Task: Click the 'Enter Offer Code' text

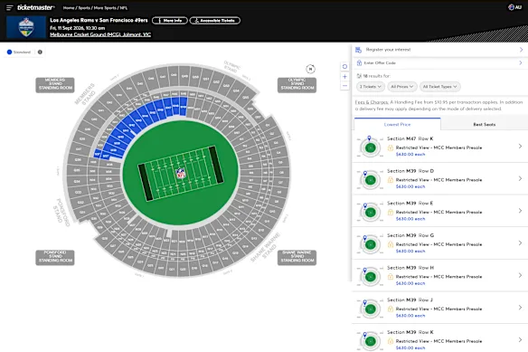Action: tap(380, 62)
